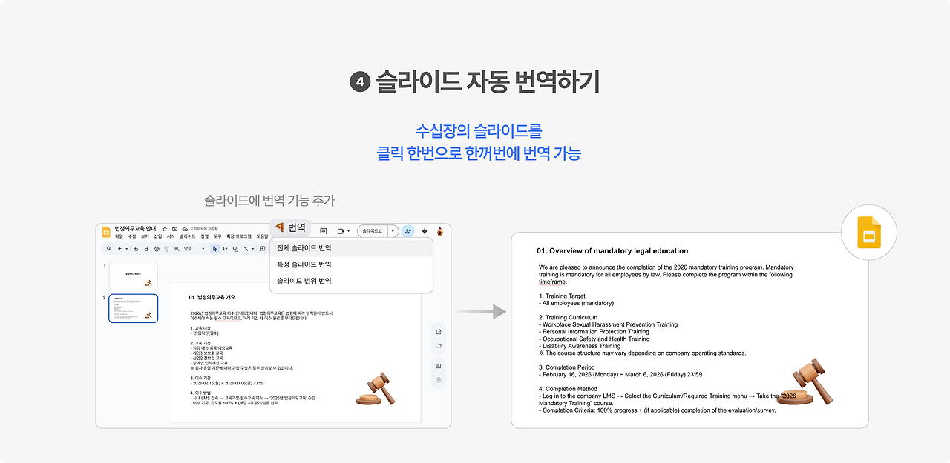Click the Gemini sparkle star icon
The image size is (950, 463).
(425, 231)
